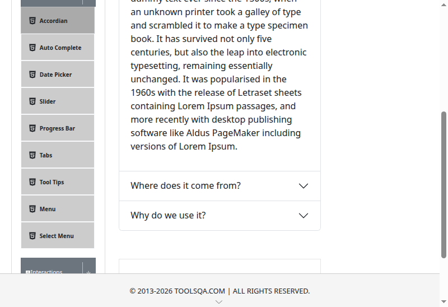Go to the Date Picker page
This screenshot has width=448, height=307.
pyautogui.click(x=55, y=75)
